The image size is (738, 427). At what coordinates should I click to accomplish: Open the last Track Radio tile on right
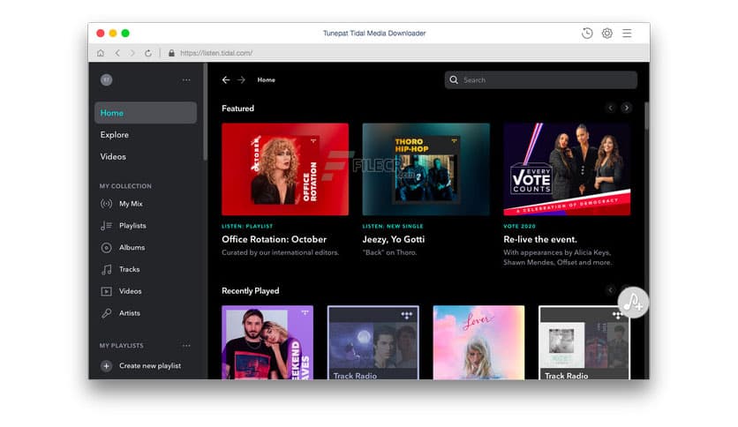[584, 342]
